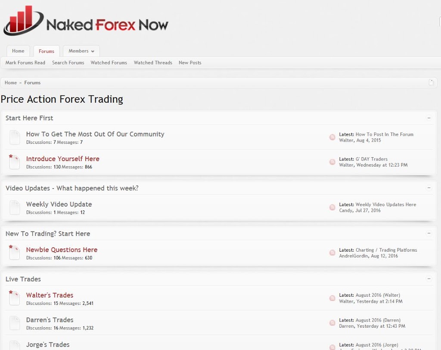The width and height of the screenshot is (441, 350).
Task: Open AndreiGordin's profile link
Action: click(x=354, y=256)
